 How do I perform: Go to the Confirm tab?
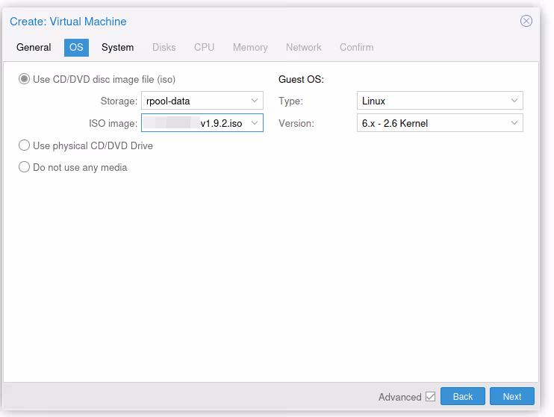356,47
